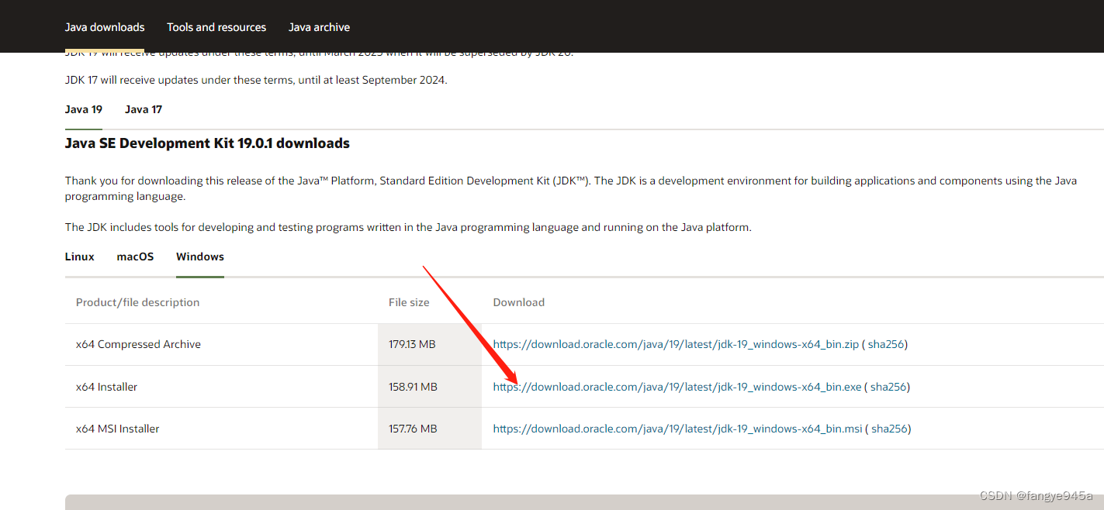The width and height of the screenshot is (1104, 510).
Task: Click the 'The JDK includes tools' sentence
Action: pos(408,227)
